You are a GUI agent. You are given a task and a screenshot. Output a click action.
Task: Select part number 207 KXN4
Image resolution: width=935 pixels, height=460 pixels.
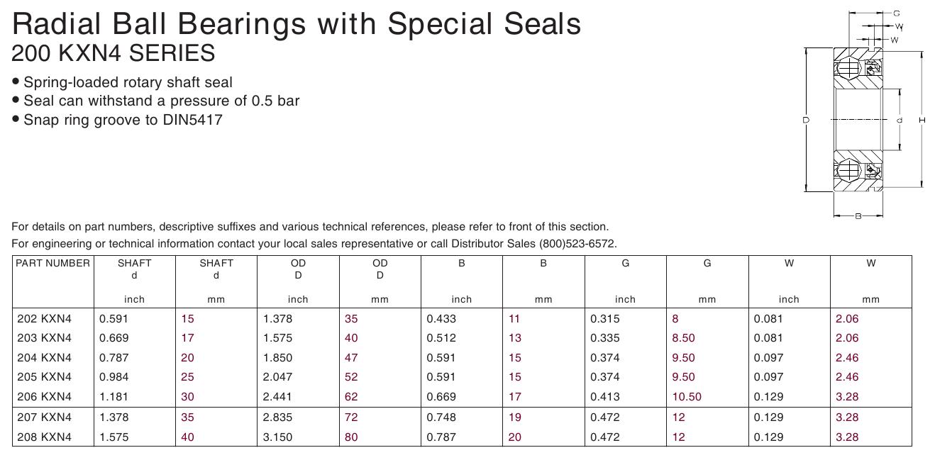point(44,417)
